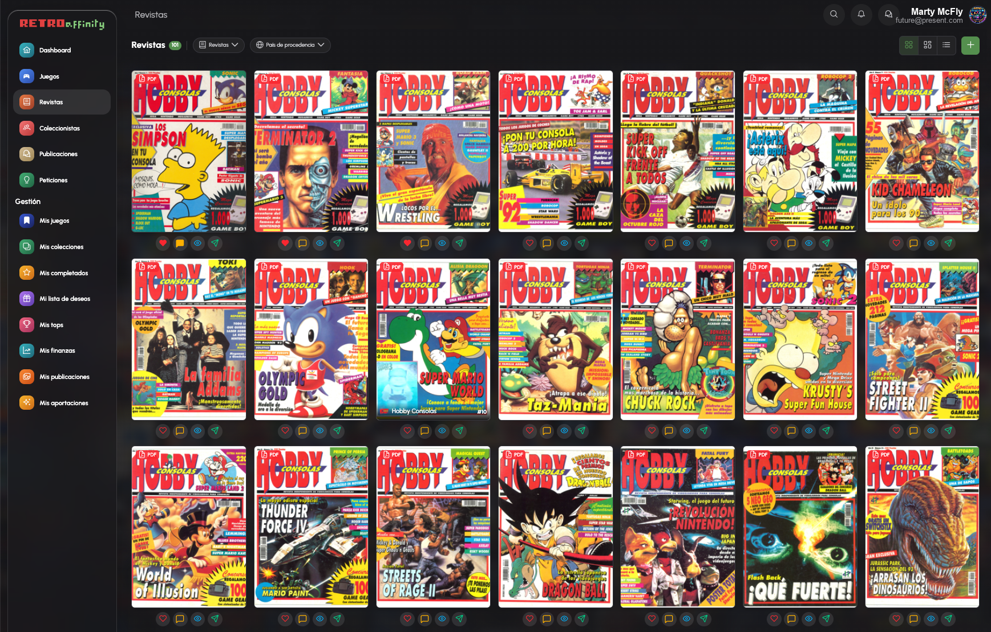Open comments for the Dragon Ball issue
The width and height of the screenshot is (991, 632).
[547, 618]
